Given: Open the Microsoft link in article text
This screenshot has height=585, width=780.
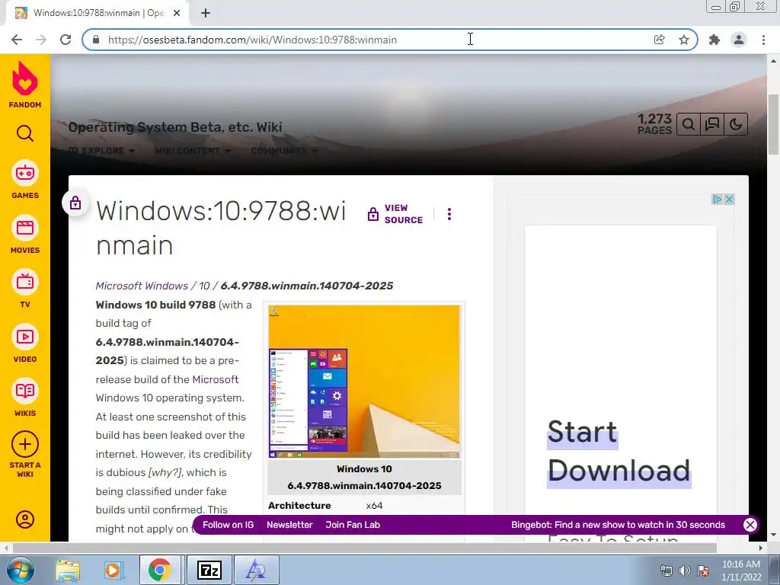Looking at the screenshot, I should [x=216, y=379].
